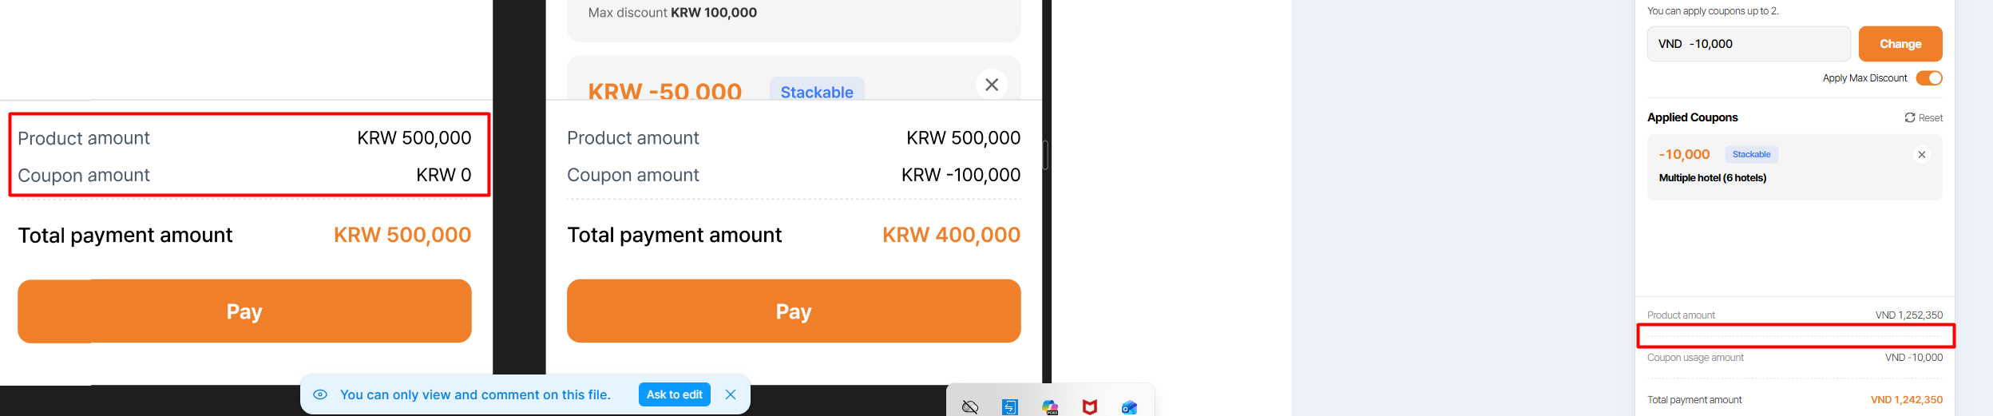Dismiss the KRW -50,000 coupon card

[x=992, y=85]
